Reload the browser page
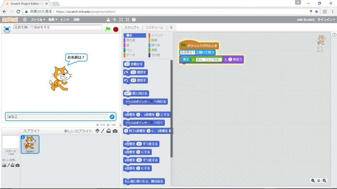Screen dimensions: 337x189 (18, 11)
